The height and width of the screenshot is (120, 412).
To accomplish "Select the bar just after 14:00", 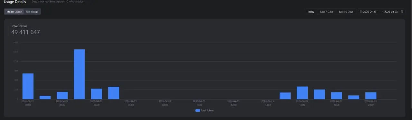I will [285, 96].
